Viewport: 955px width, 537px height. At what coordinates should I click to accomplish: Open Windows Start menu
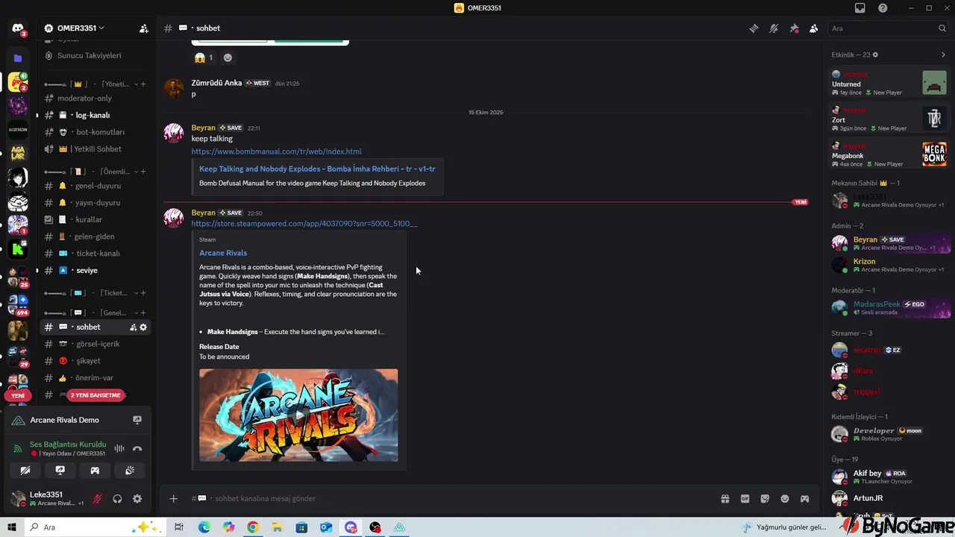(12, 527)
